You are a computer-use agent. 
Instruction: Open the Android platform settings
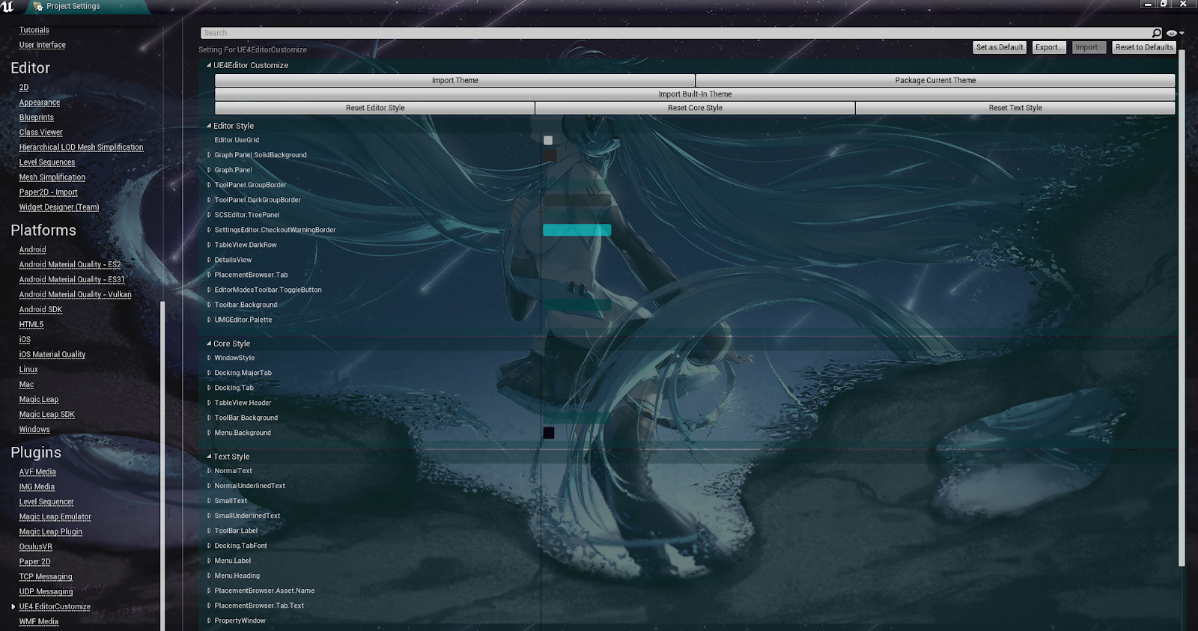33,250
